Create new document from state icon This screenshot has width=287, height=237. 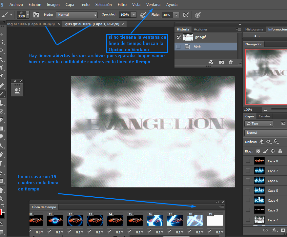211,62
